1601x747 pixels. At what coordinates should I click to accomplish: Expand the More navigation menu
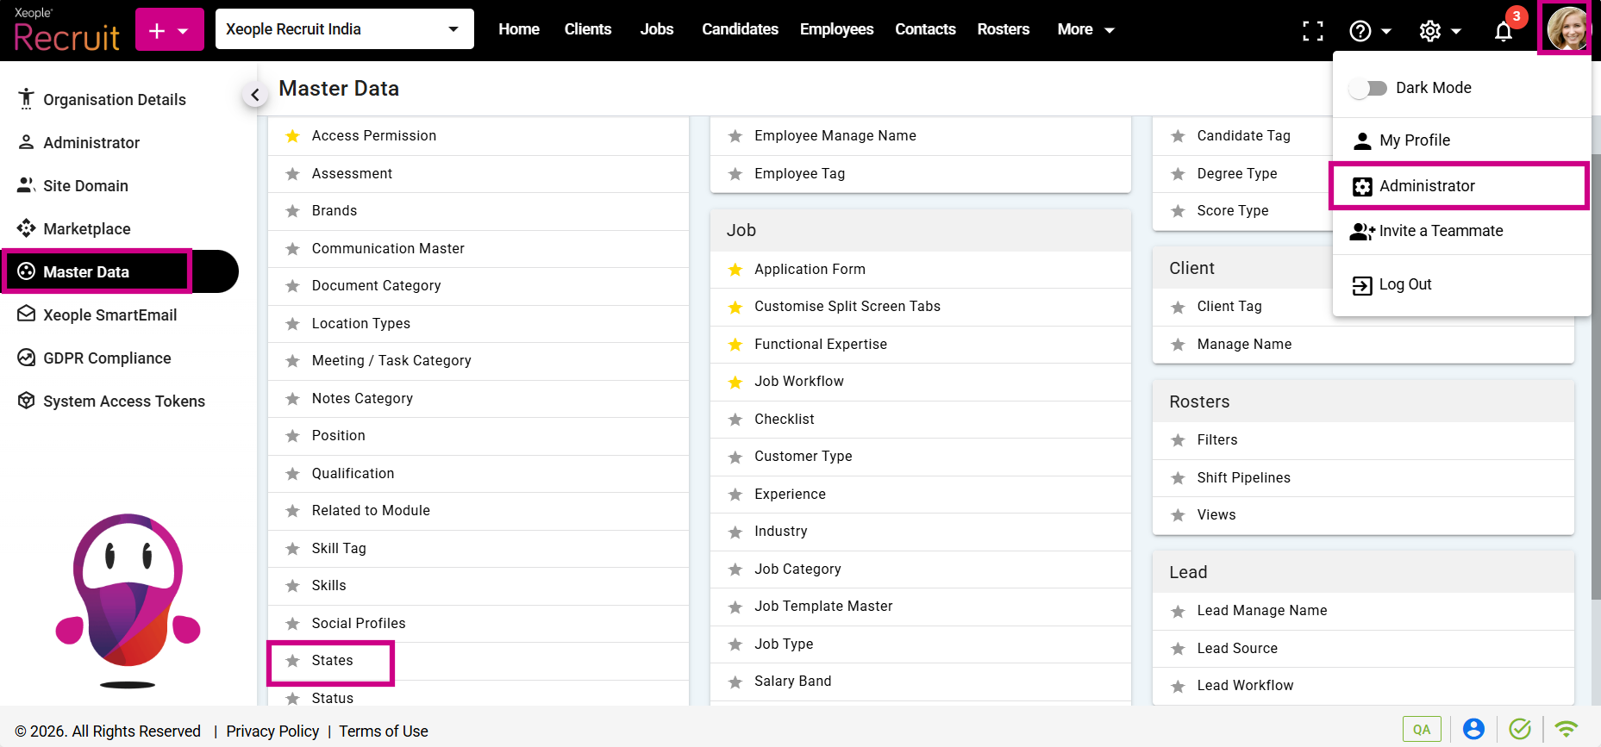pos(1085,29)
